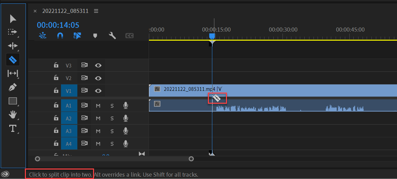Toggle A3 track targeting
Viewport: 397px width, 179px height.
[69, 131]
